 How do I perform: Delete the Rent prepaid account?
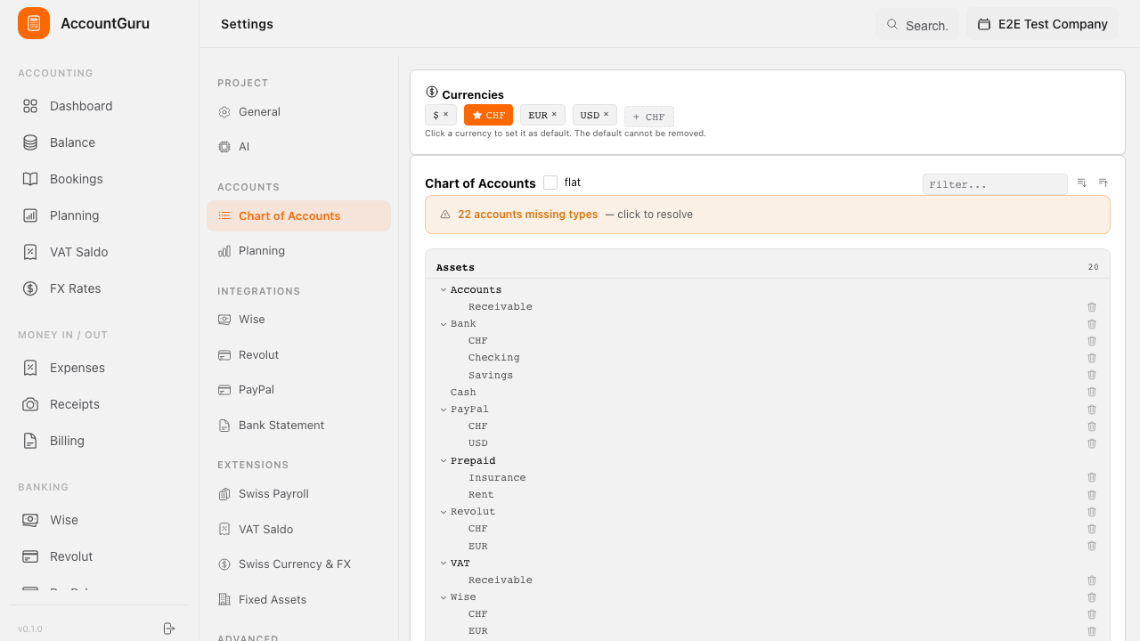coord(1092,495)
